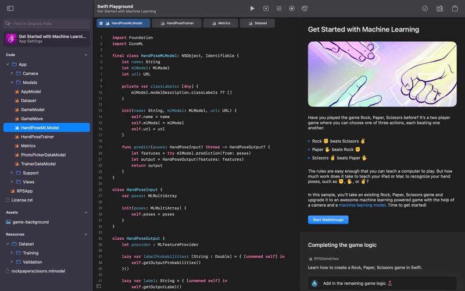Expand the Validation folder
Image resolution: width=465 pixels, height=291 pixels.
12,262
